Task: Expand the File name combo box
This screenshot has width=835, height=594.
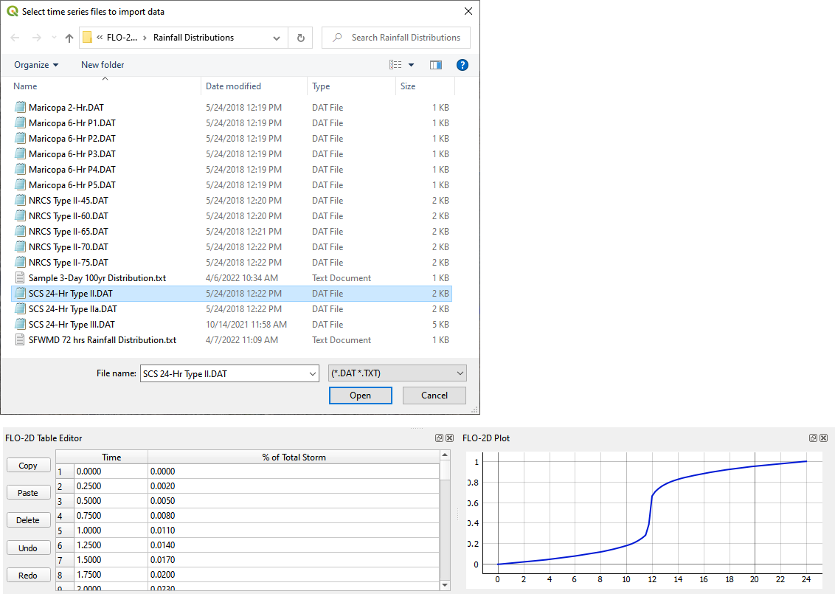Action: pos(312,373)
